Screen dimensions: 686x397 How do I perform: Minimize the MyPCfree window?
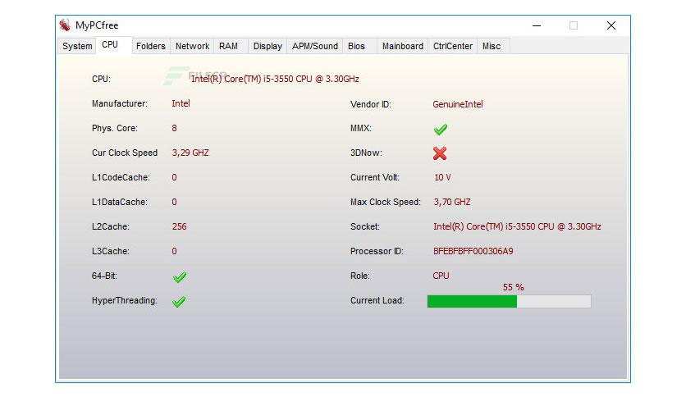(x=537, y=25)
